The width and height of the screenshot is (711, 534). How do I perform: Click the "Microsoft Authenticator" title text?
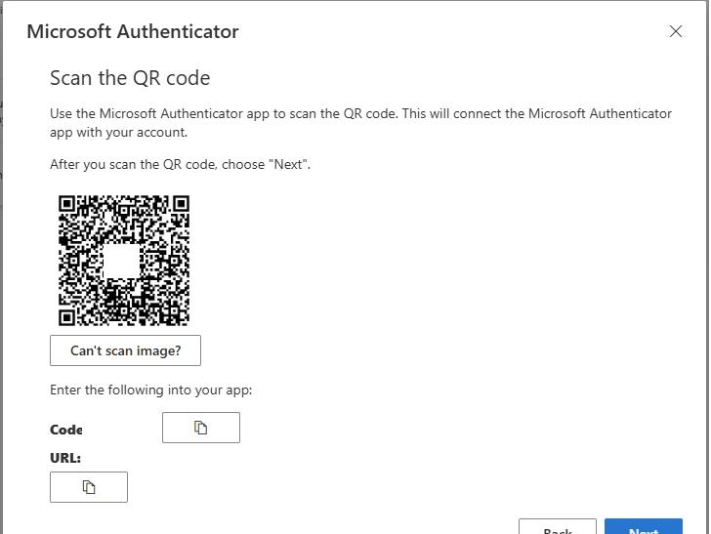(x=133, y=32)
